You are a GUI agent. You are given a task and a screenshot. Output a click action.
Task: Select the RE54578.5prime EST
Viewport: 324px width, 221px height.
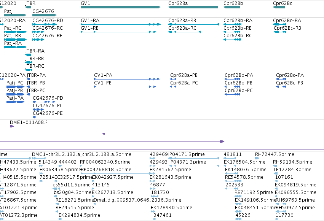pos(233,181)
